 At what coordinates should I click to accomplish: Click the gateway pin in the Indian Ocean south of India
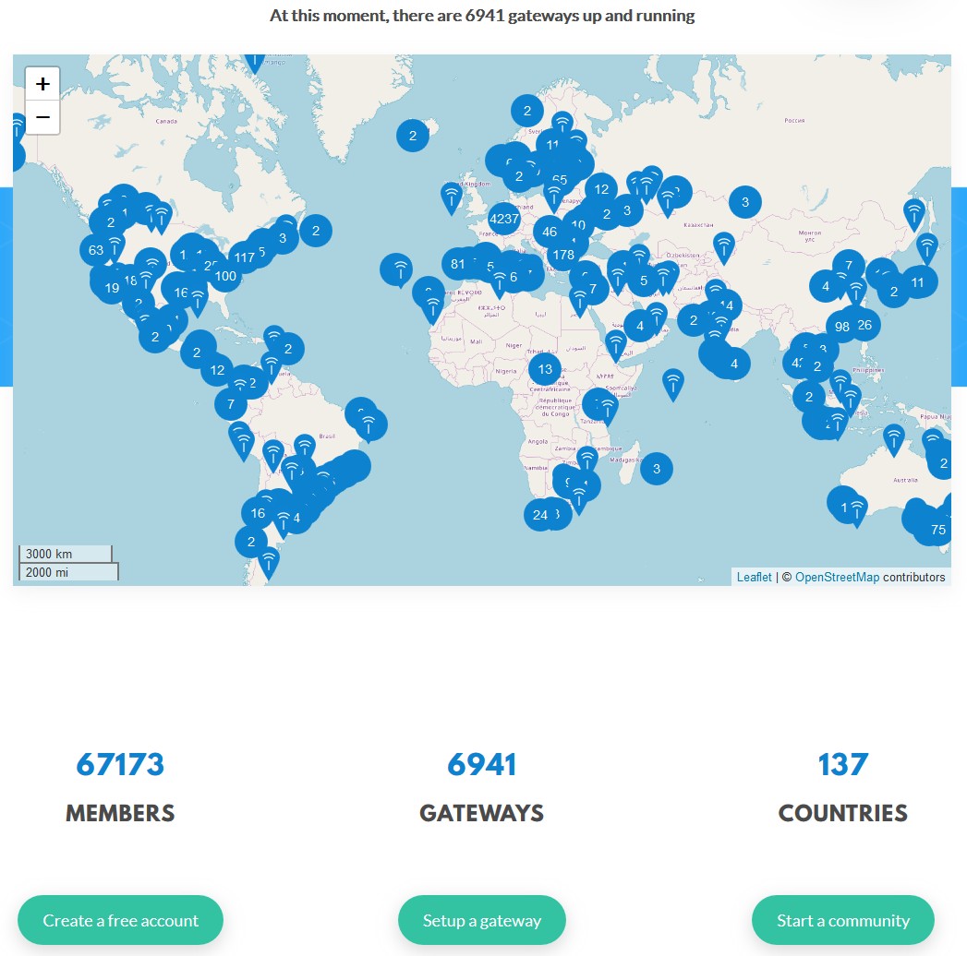click(x=673, y=382)
